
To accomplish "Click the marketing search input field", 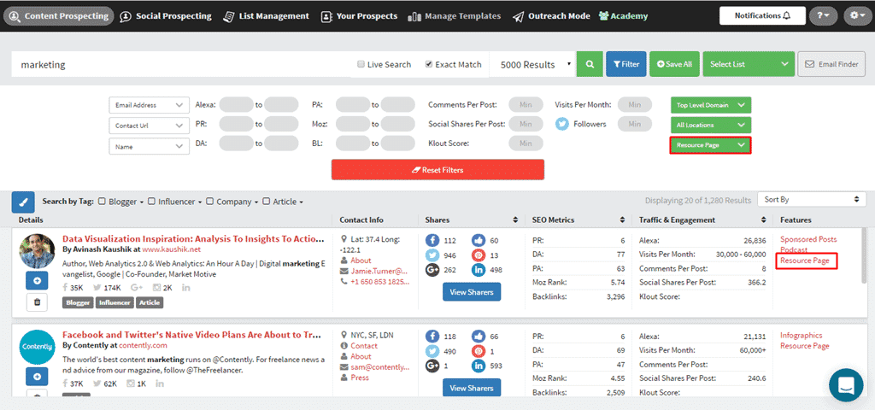I will coord(179,65).
